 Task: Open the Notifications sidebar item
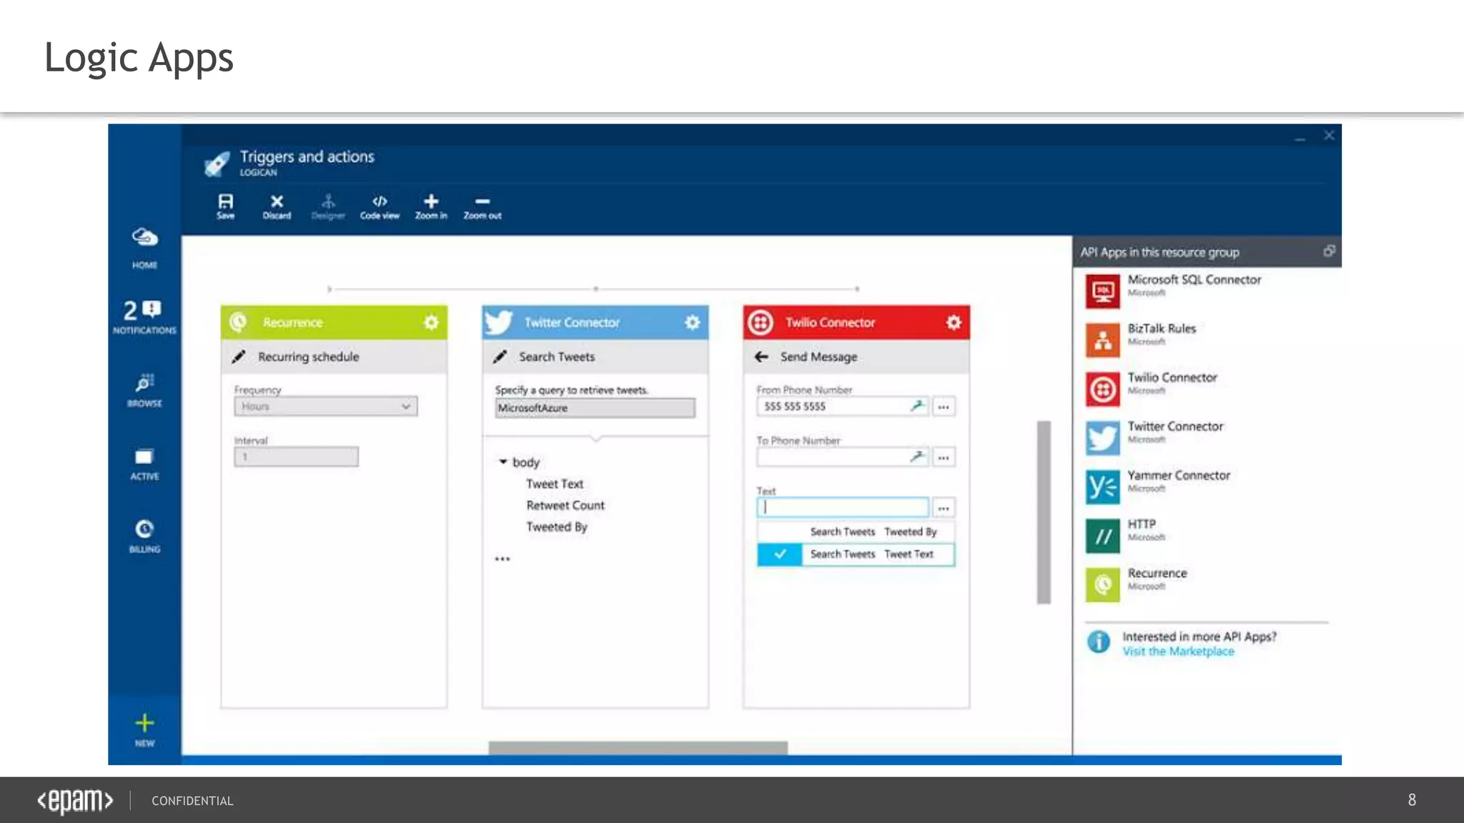point(144,316)
